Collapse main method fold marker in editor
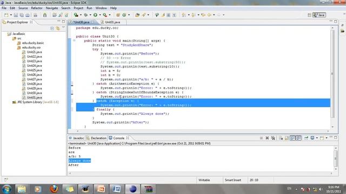The height and width of the screenshot is (194, 346). coord(74,40)
